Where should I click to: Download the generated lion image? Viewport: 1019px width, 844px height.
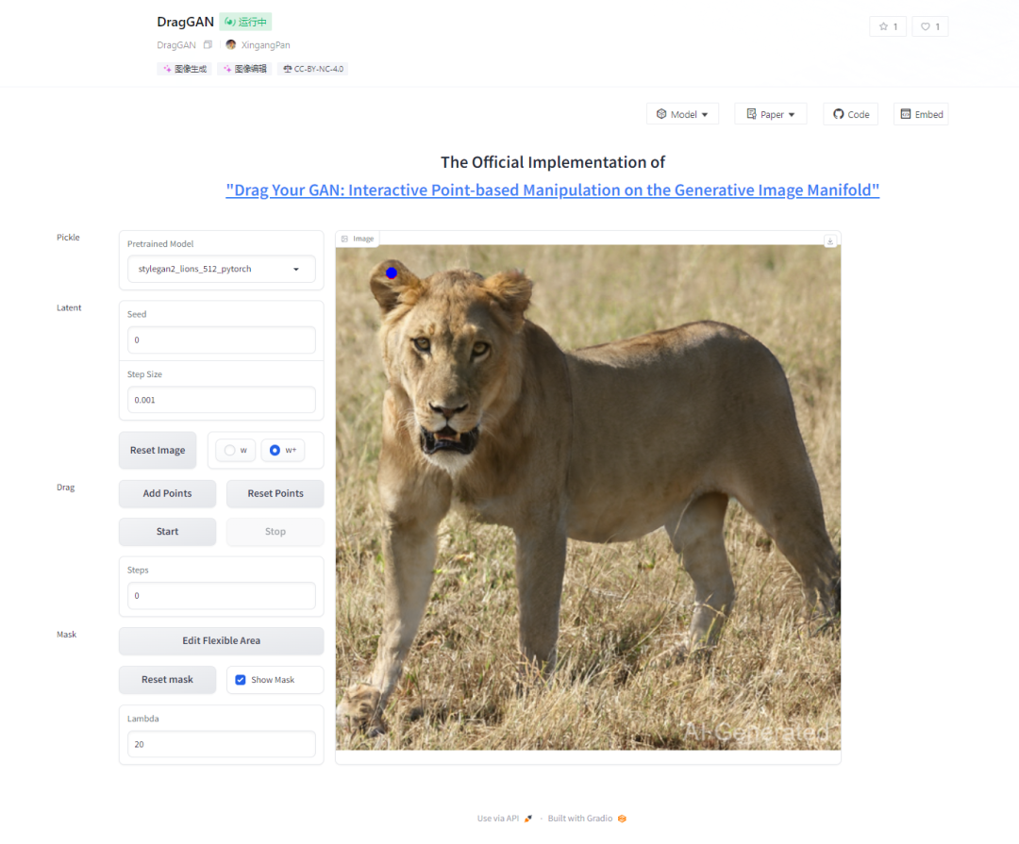pyautogui.click(x=830, y=240)
